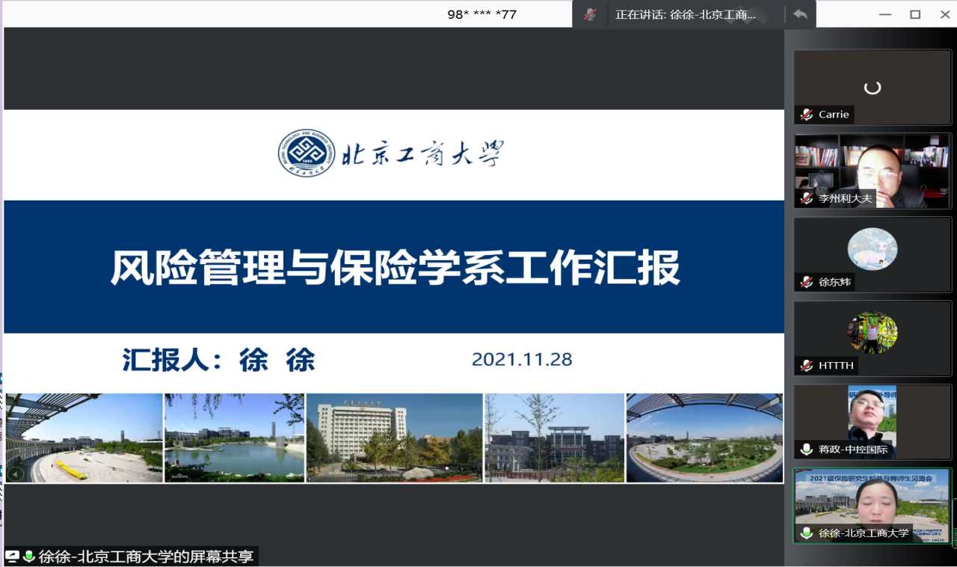Click muted mic icon next to 徐东炜

[x=806, y=282]
